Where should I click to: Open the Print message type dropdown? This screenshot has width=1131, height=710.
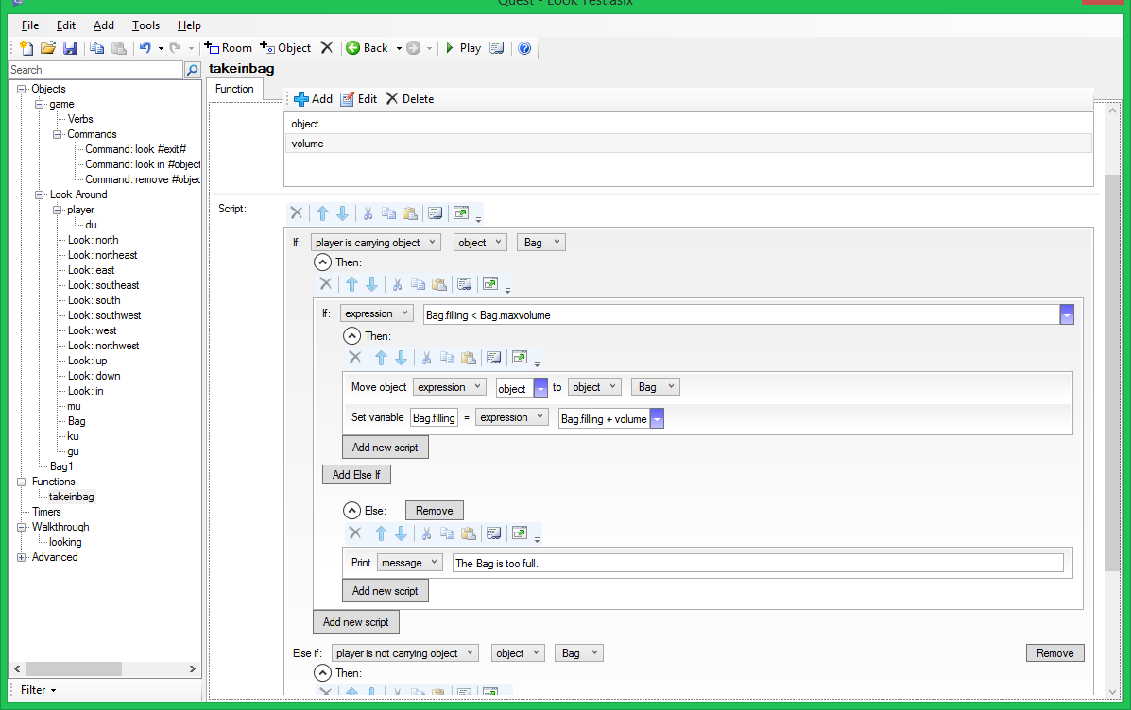tap(410, 563)
